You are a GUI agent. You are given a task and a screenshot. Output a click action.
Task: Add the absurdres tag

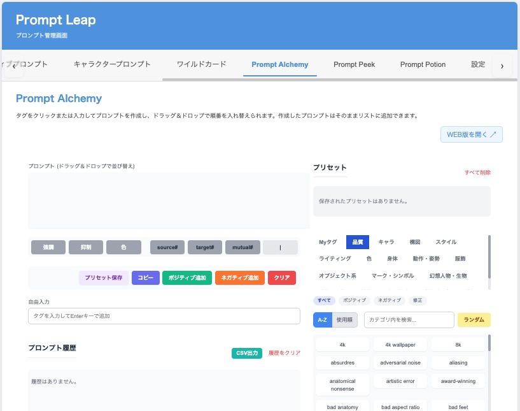342,363
